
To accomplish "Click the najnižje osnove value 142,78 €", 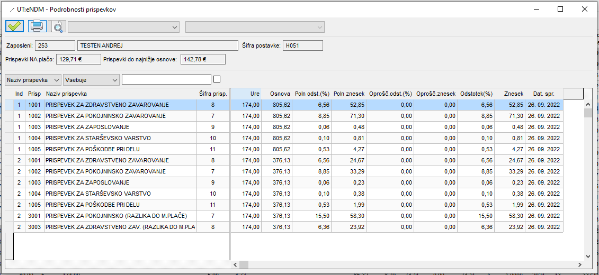I will point(203,59).
